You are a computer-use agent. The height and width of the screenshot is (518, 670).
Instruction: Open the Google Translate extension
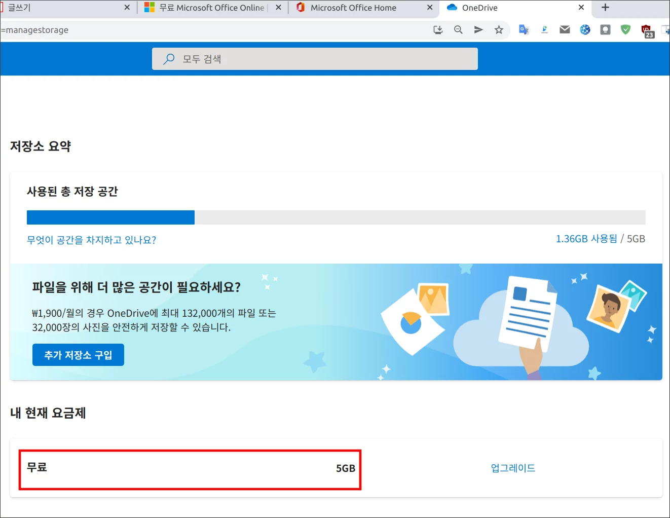click(x=524, y=30)
